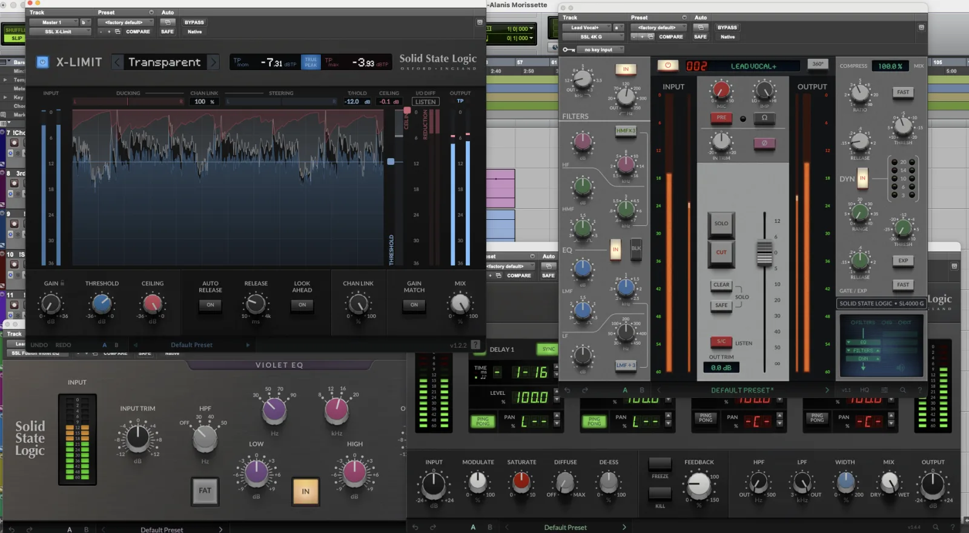Click the 4K G undo arrow
Image resolution: width=969 pixels, height=533 pixels.
click(x=567, y=390)
